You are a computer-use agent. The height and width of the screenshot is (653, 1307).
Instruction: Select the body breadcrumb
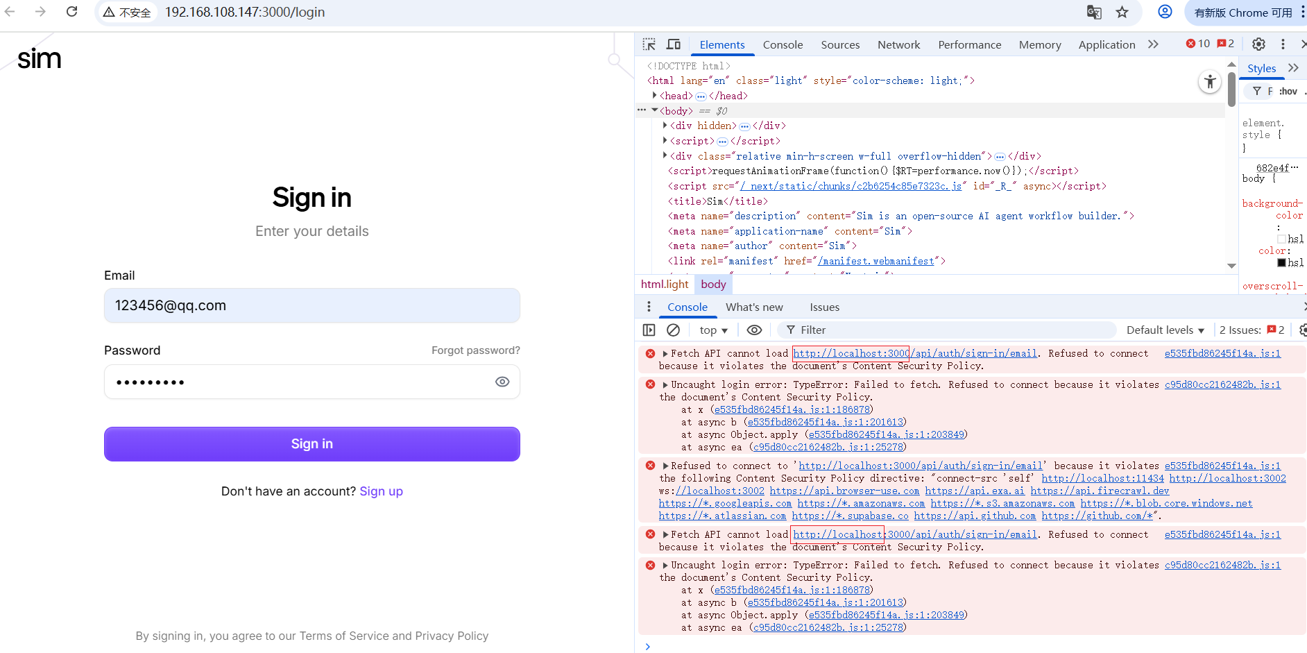point(713,284)
